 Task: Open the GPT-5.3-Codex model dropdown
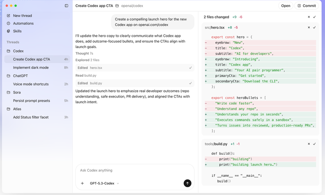pos(104,183)
